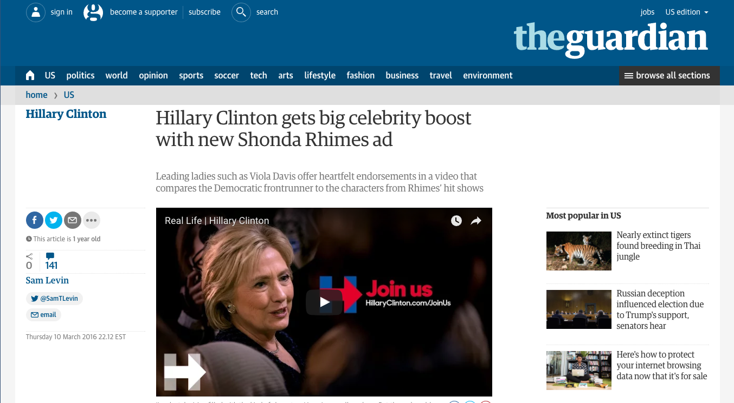Select the environment section in navigation
The image size is (734, 403).
coord(488,76)
